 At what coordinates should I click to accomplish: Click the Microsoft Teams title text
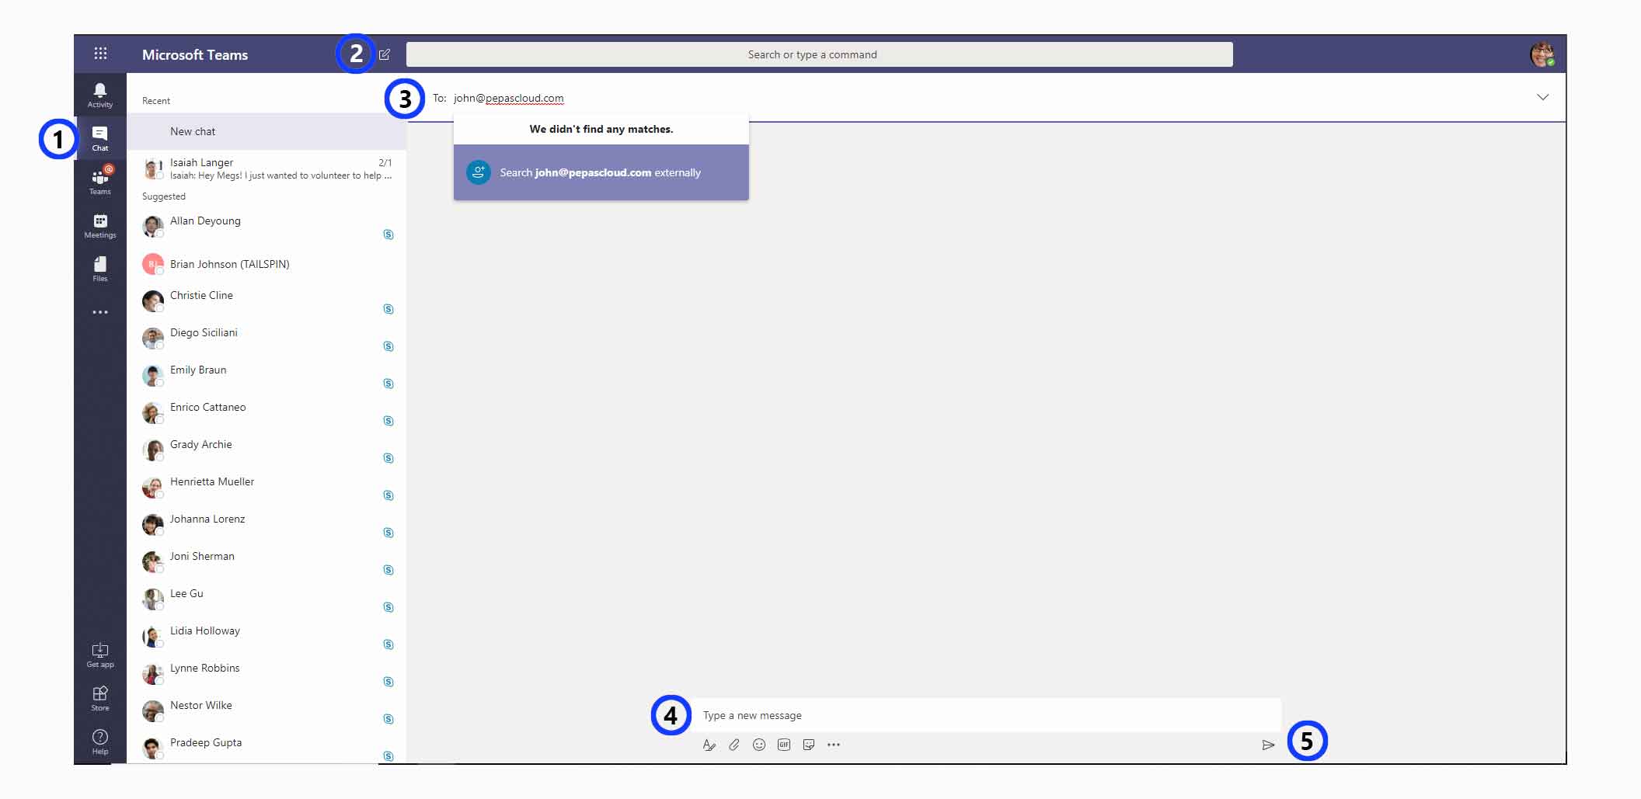[x=195, y=54]
